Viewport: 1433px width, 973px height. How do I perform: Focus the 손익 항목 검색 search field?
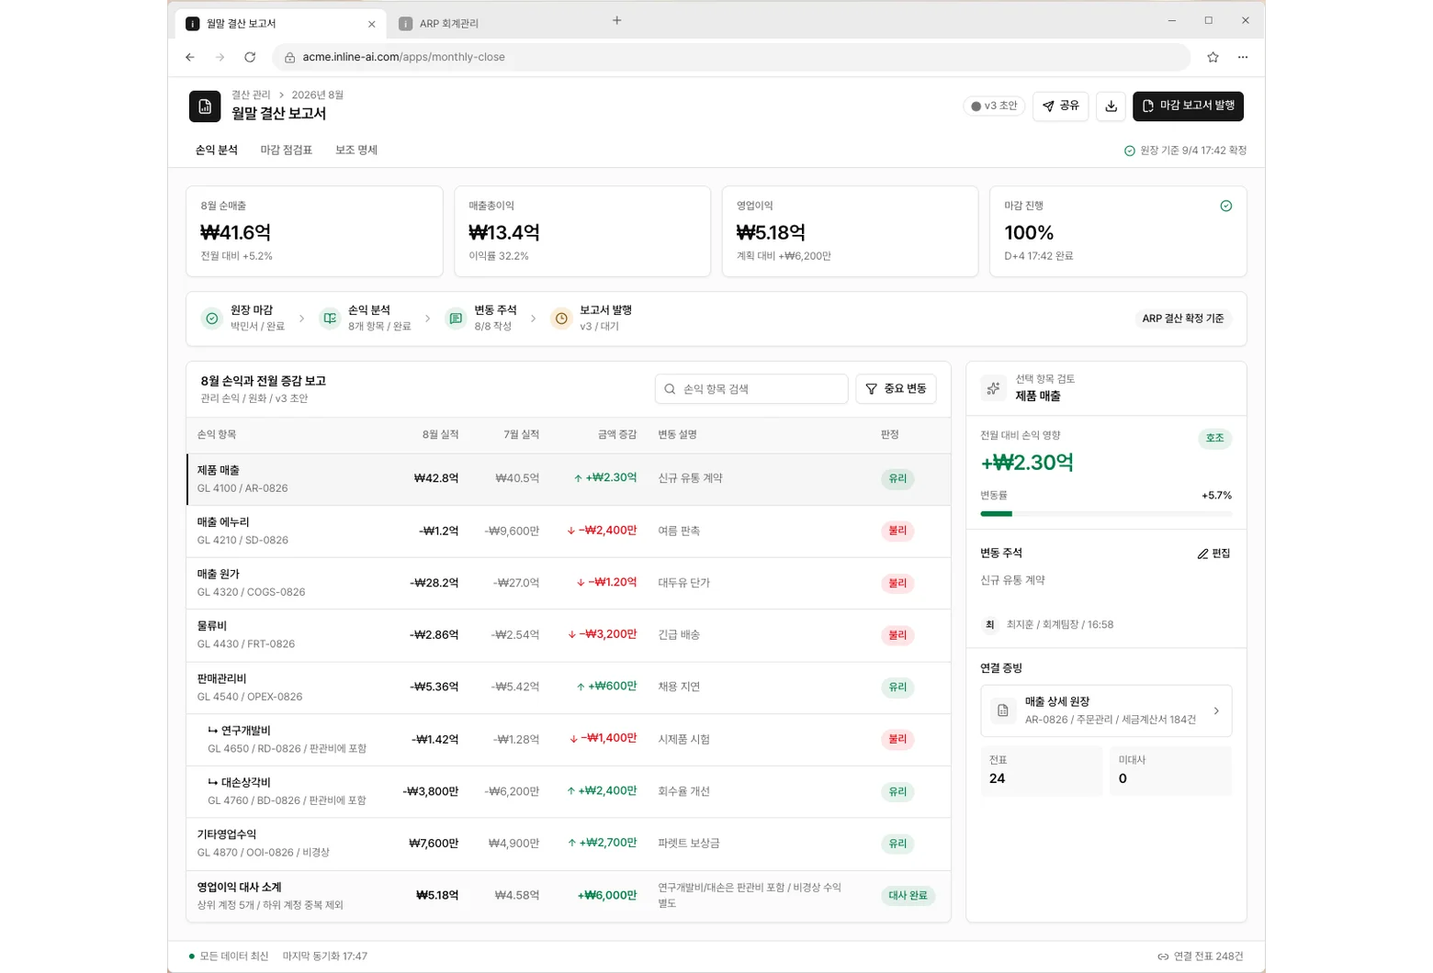click(x=751, y=389)
